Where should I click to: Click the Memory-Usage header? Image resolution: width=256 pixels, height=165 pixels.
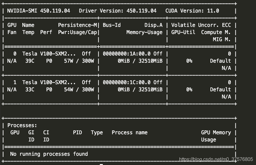tap(145, 32)
